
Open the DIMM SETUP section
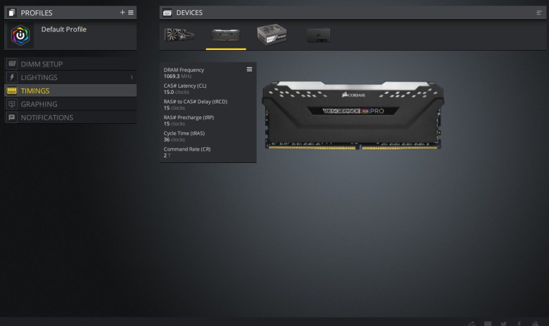[71, 64]
